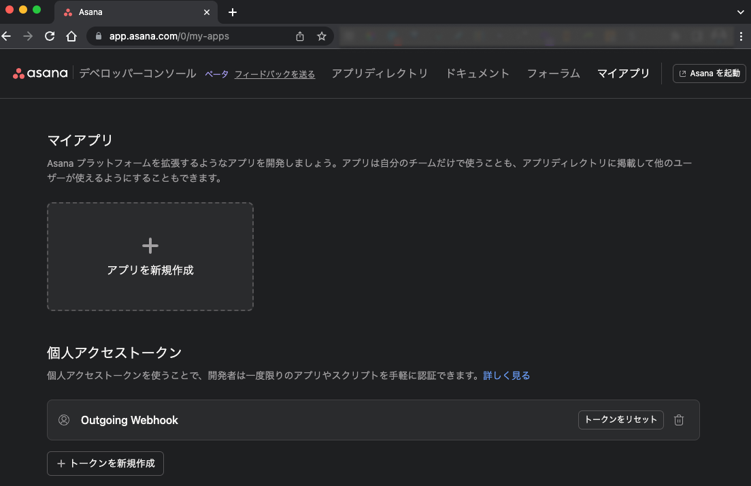Click the アプリを新規作成 card
The width and height of the screenshot is (751, 486).
[x=150, y=257]
